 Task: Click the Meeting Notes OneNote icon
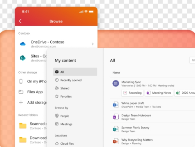click(149, 93)
